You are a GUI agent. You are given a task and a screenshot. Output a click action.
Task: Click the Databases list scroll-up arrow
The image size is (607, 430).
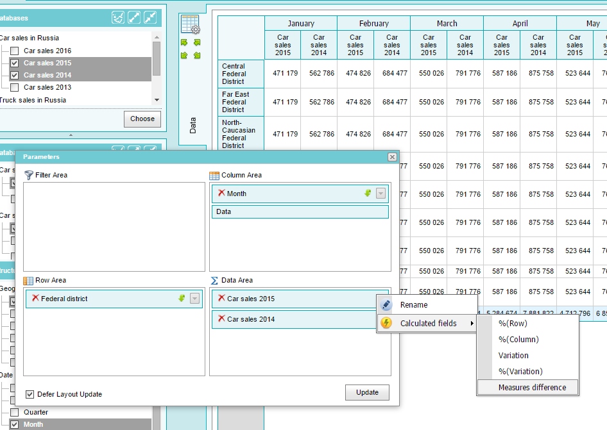(157, 37)
